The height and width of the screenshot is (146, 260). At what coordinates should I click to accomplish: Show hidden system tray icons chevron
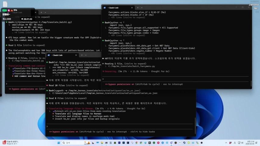(226, 143)
